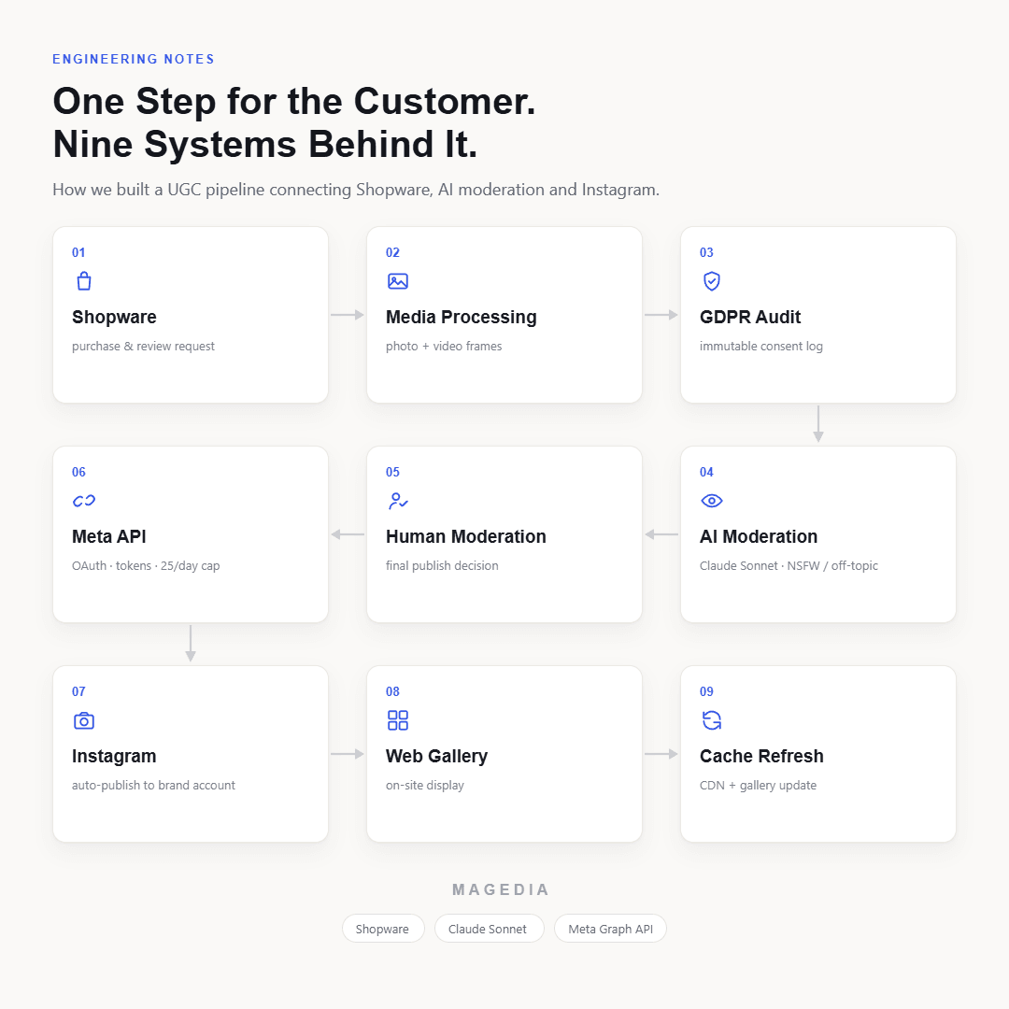Screen dimensions: 1009x1009
Task: Click the 'Human Moderation' card title
Action: [x=465, y=536]
